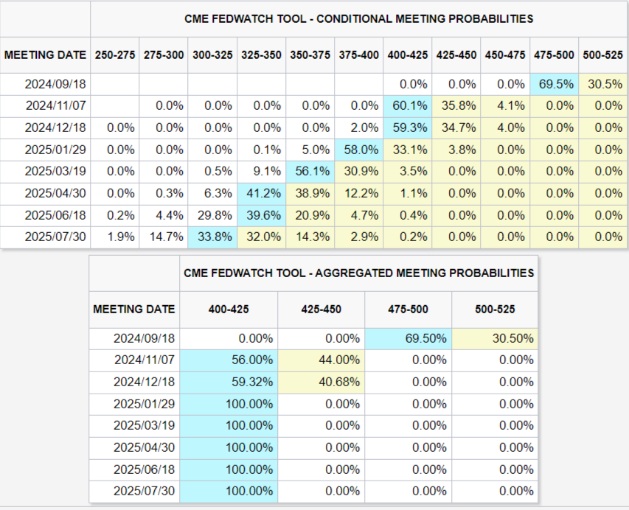This screenshot has width=629, height=510.
Task: Click the 14.7% cell in the 2025/07/30 row
Action: tap(163, 237)
